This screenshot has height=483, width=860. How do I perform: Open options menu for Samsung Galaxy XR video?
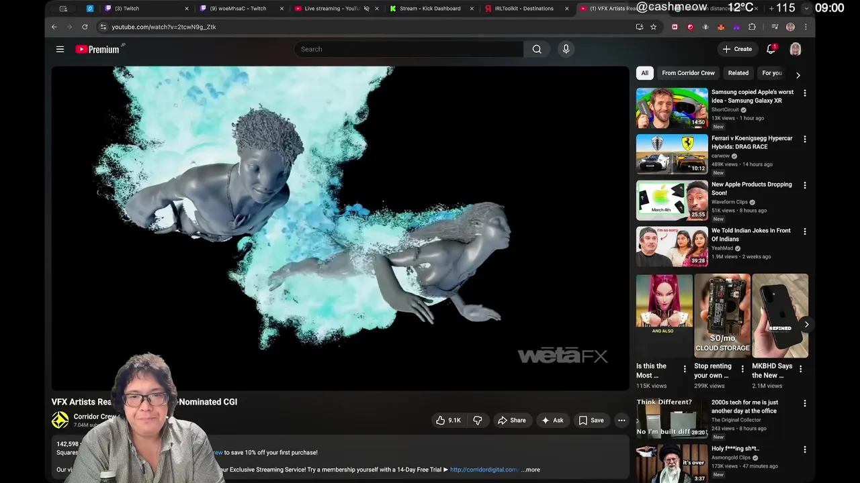click(x=805, y=93)
